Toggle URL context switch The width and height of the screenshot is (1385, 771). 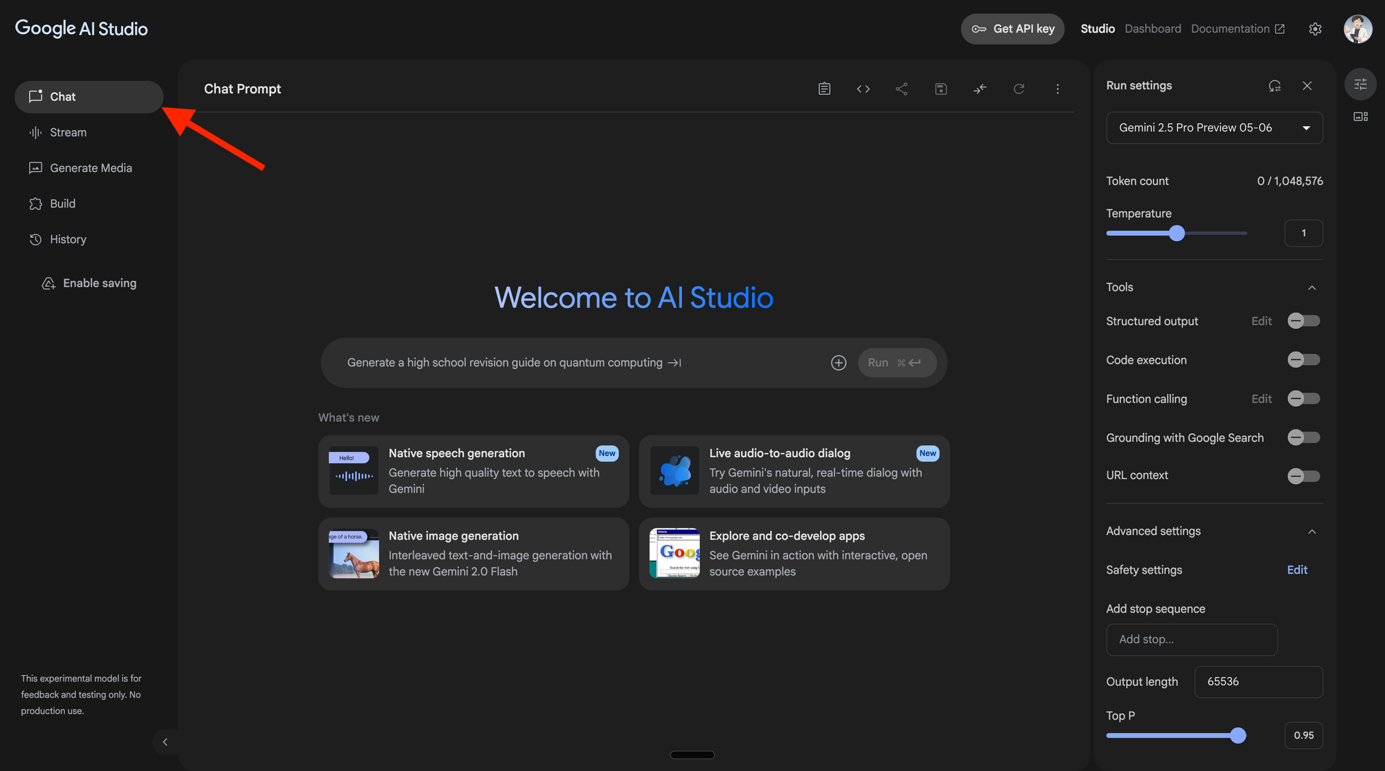click(1303, 476)
